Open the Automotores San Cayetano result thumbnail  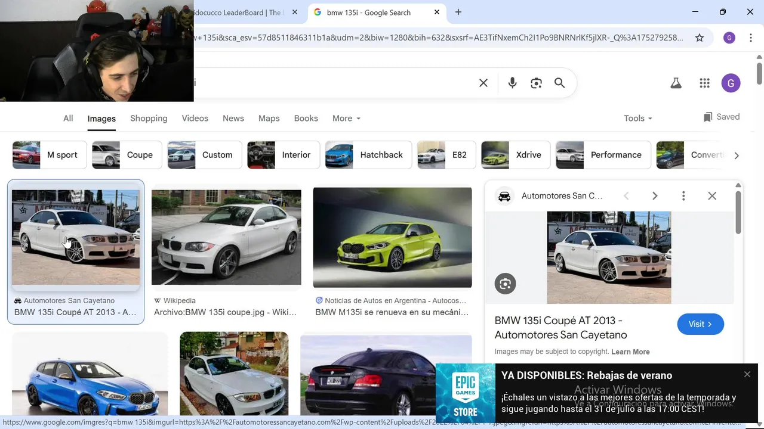tap(76, 237)
